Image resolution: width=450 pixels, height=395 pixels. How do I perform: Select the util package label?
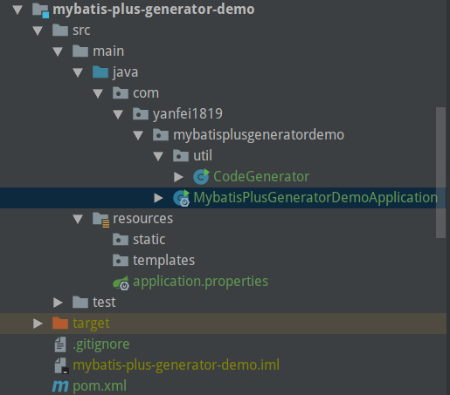[203, 156]
